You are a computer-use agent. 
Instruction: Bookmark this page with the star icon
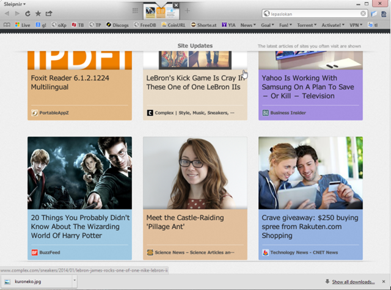pyautogui.click(x=38, y=13)
